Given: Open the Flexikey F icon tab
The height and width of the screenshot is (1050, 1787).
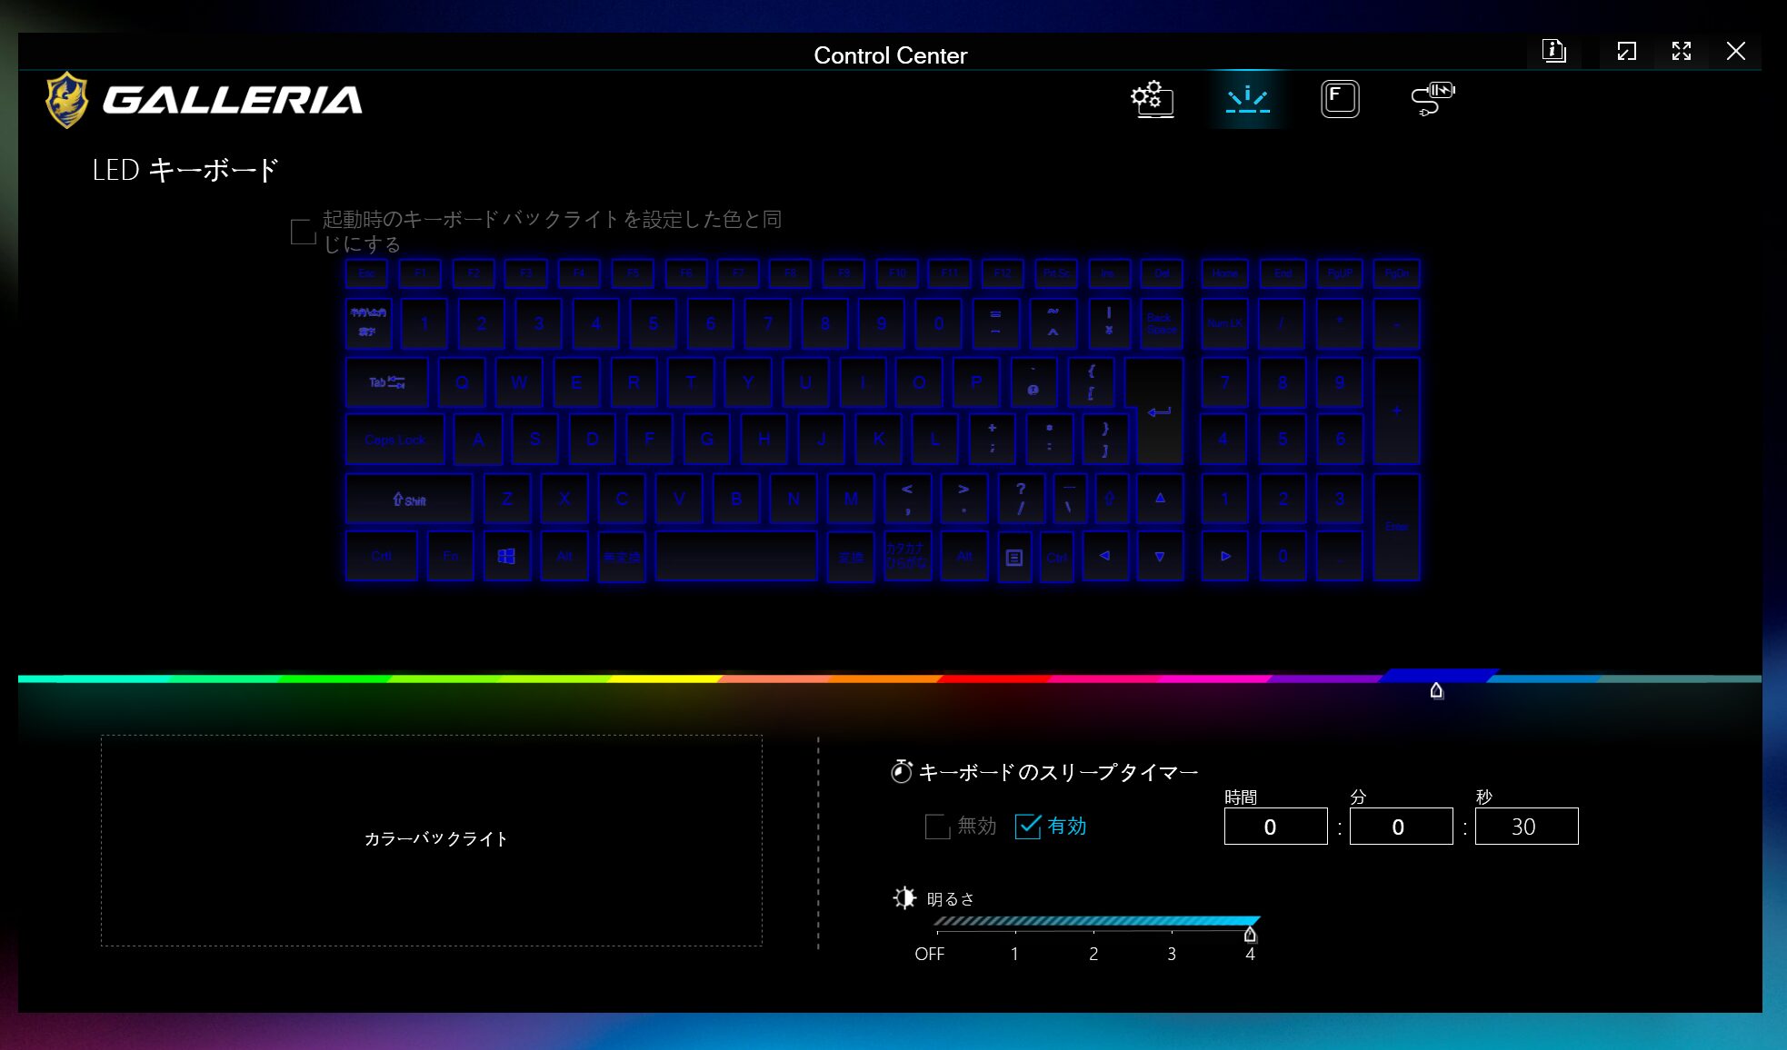Looking at the screenshot, I should (1340, 98).
